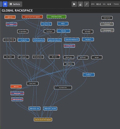The width and height of the screenshot is (120, 129).
Task: Open the wrench tools button
Action: point(86,4)
